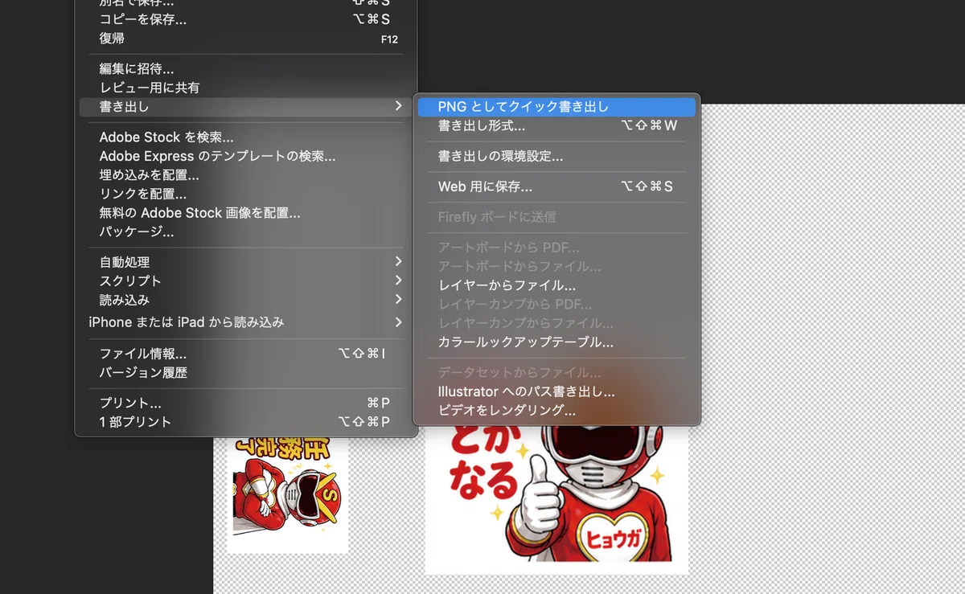Choose カラールックアップテーブル...
This screenshot has width=965, height=594.
tap(556, 342)
